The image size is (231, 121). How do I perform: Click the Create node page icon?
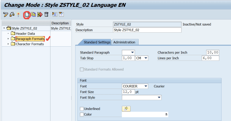click(x=27, y=15)
